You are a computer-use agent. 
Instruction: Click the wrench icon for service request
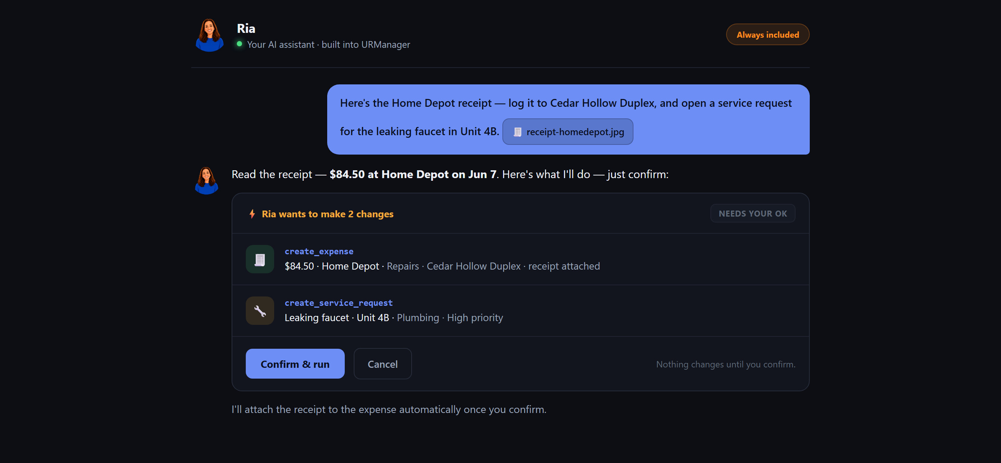tap(260, 311)
